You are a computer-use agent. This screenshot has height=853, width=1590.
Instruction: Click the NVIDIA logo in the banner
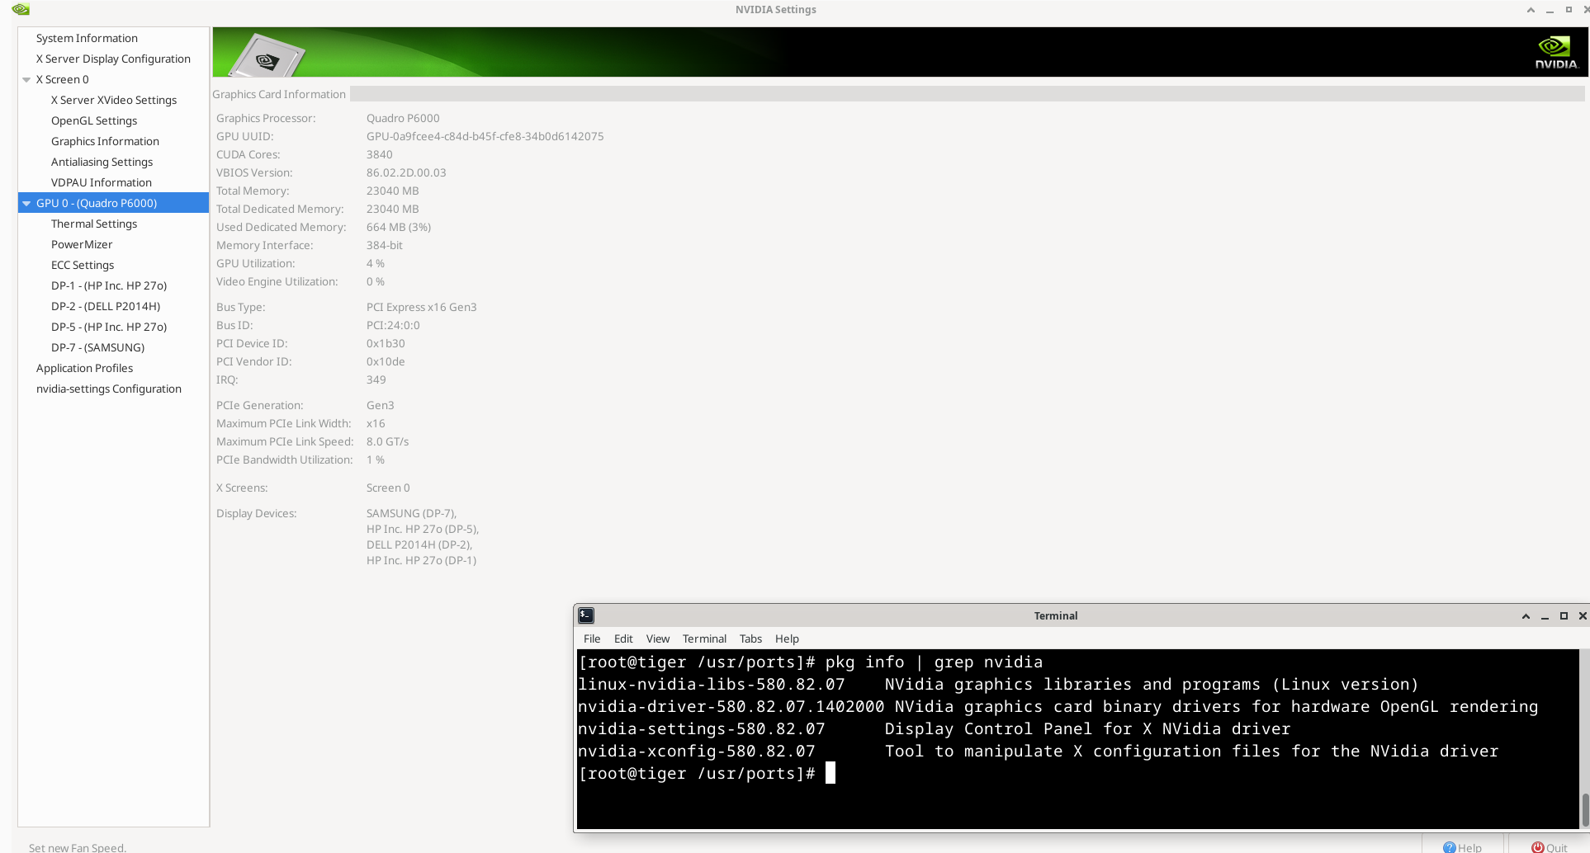point(1556,53)
